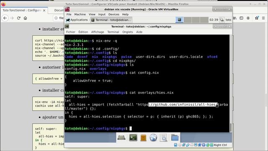Viewport: 268px width, 151px height.
Task: Open the VirtualBox File menu
Action: [69, 14]
